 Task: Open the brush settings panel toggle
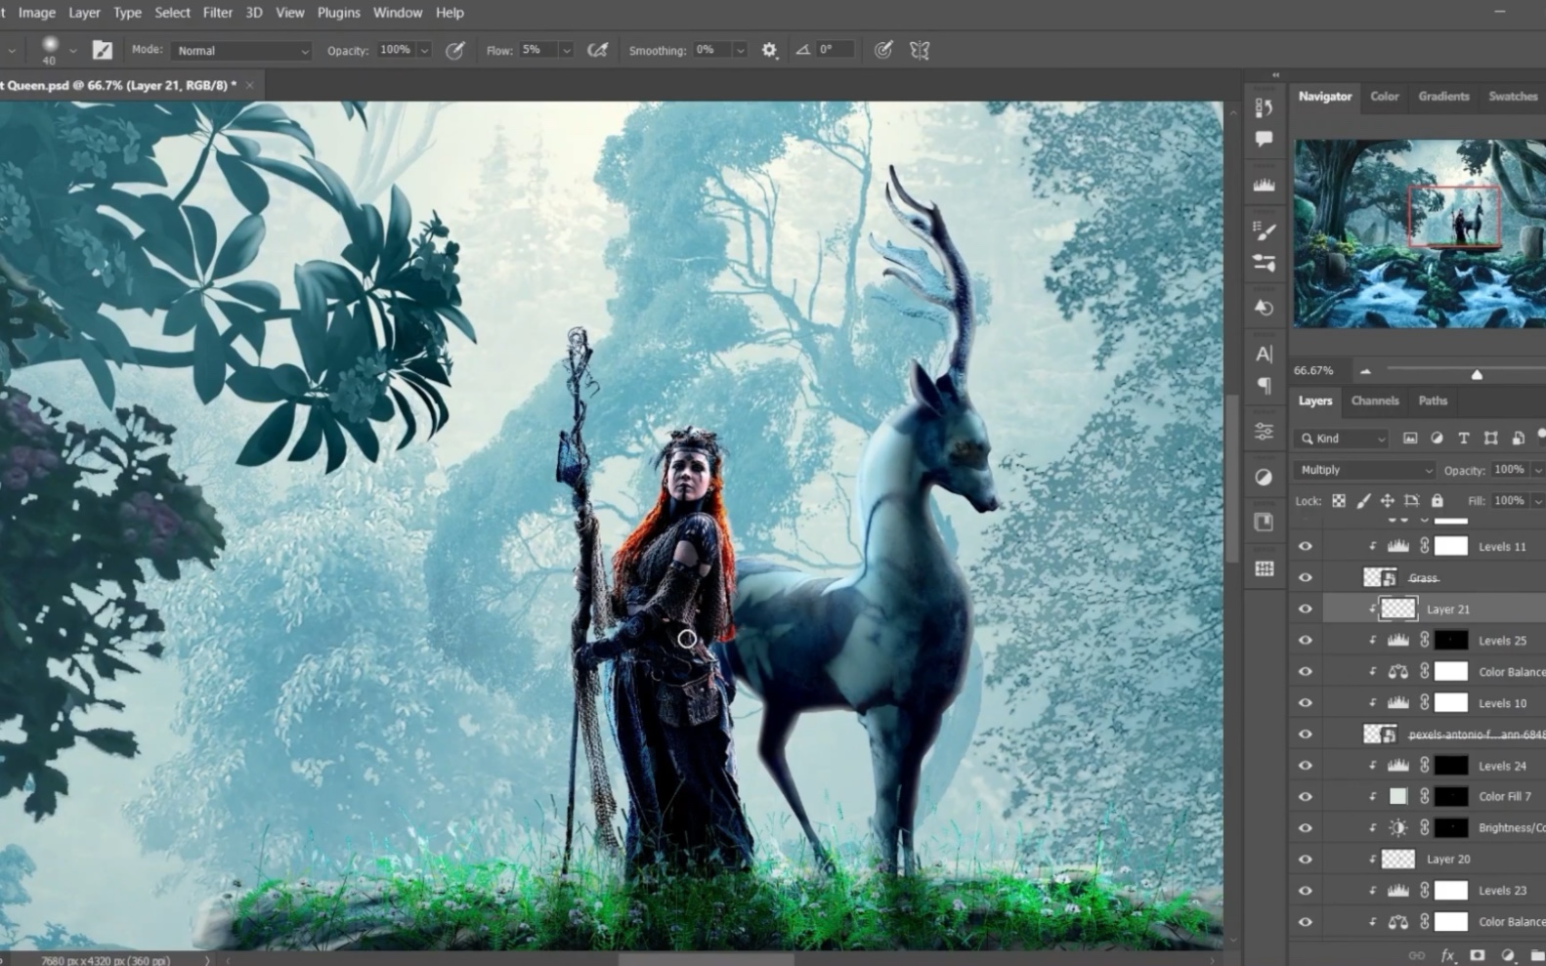[x=102, y=50]
